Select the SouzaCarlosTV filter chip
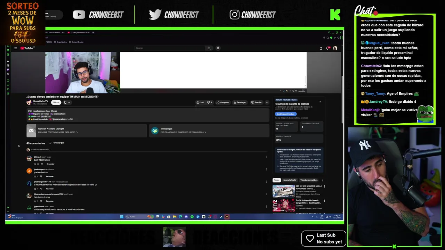 click(x=290, y=180)
